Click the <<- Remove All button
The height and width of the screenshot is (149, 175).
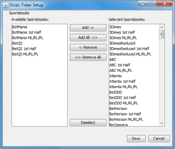[x=88, y=57]
